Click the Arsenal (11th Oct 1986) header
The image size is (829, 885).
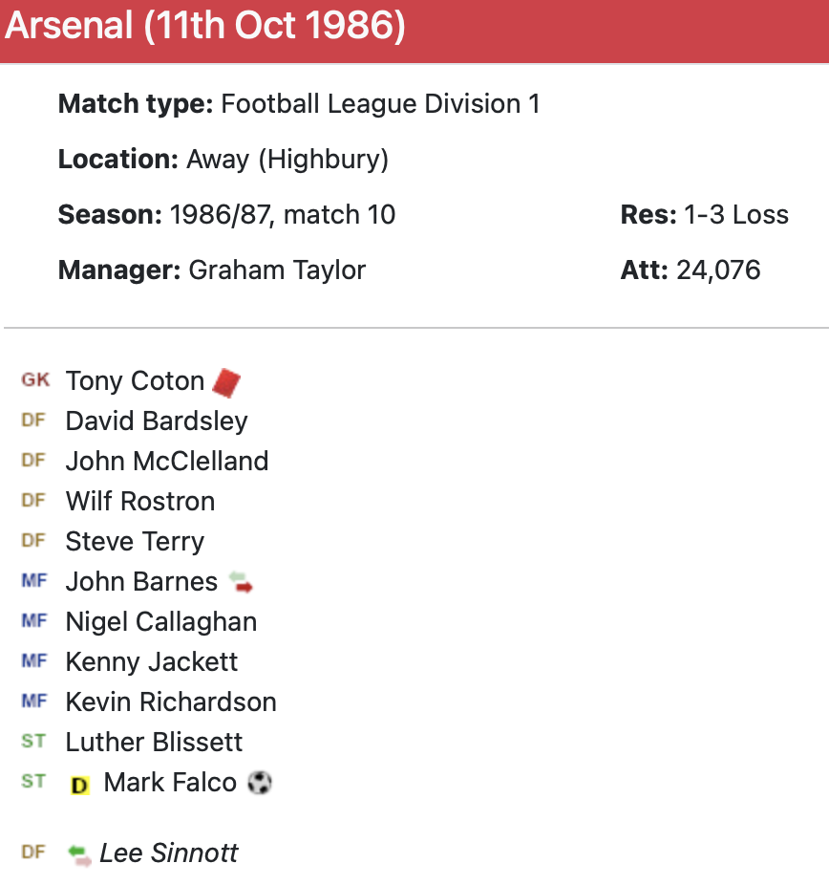(205, 27)
